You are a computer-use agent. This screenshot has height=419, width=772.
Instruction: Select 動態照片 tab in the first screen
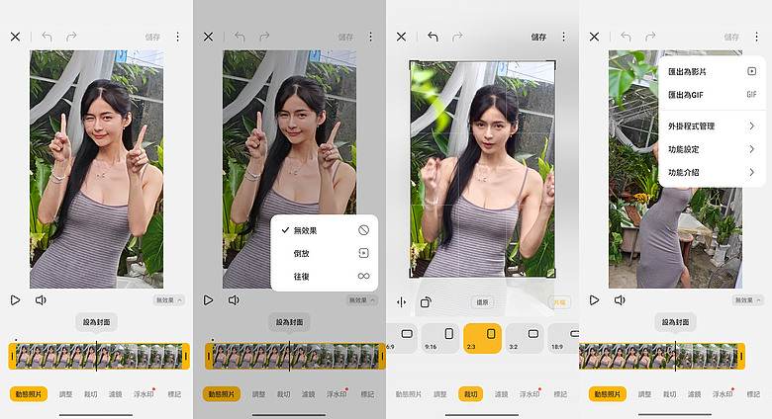coord(29,394)
